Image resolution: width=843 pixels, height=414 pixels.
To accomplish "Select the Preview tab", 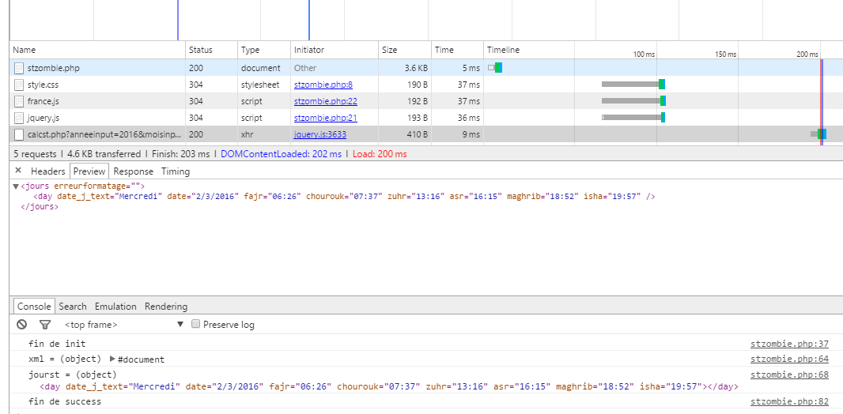I will pos(89,171).
